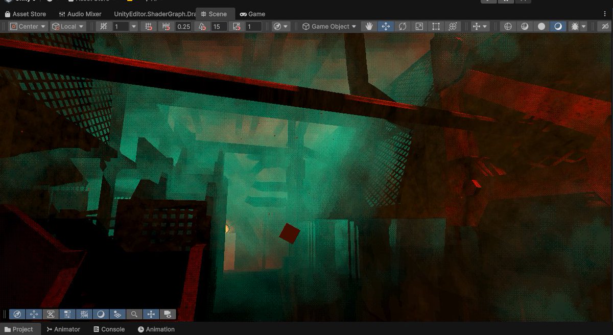The height and width of the screenshot is (335, 613).
Task: Switch to Wireframe draw mode
Action: (x=508, y=26)
